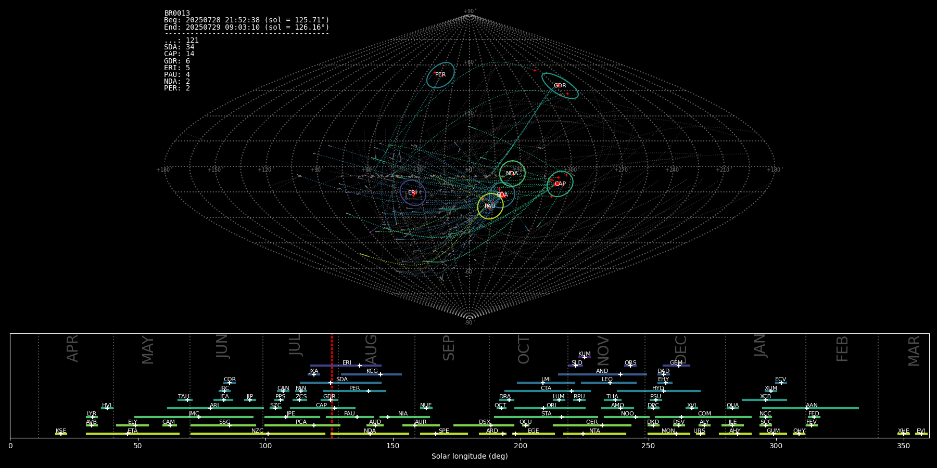Image resolution: width=937 pixels, height=468 pixels.
Task: Click the 'SDA: 34' count entry
Action: coord(179,47)
